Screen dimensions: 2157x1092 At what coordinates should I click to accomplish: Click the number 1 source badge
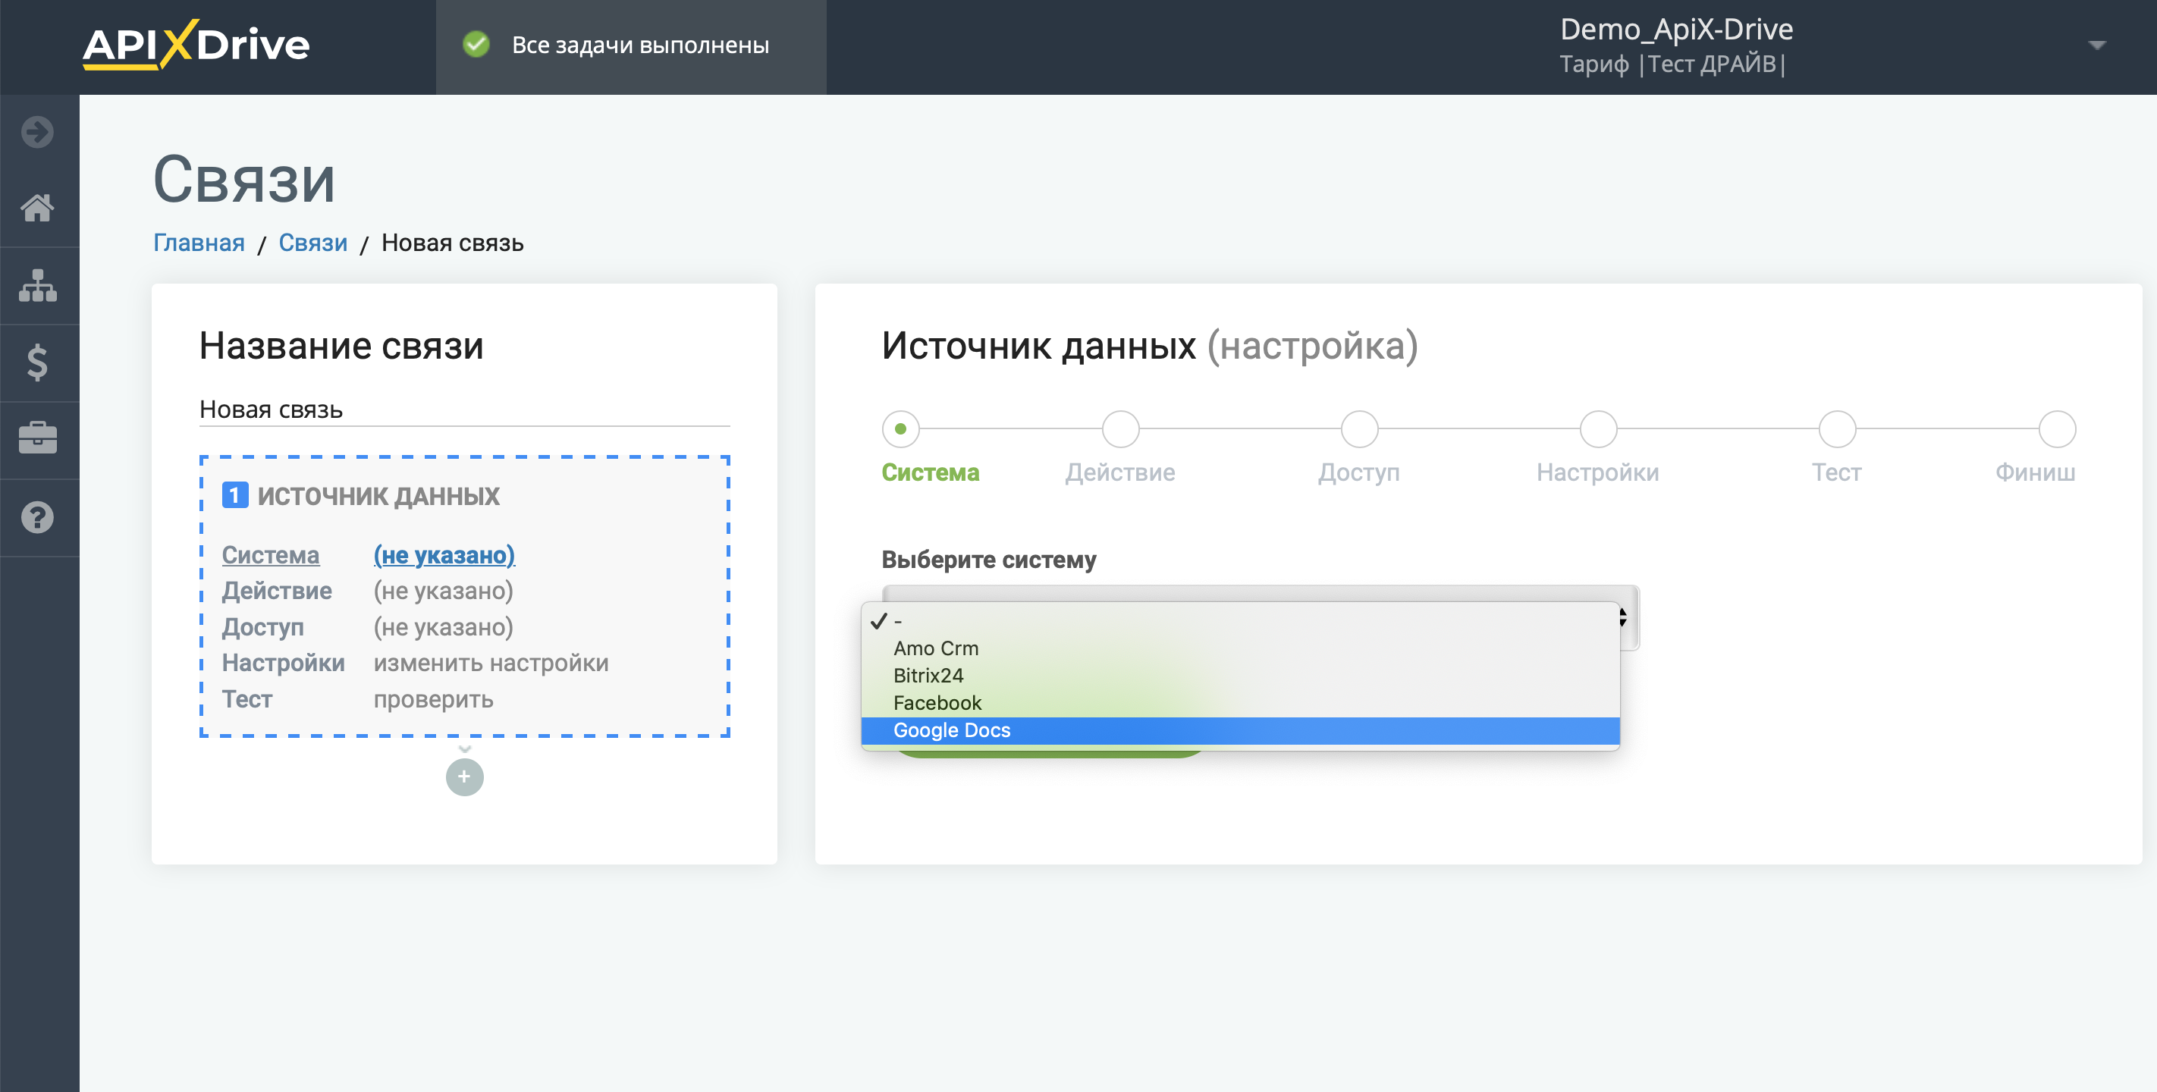coord(234,495)
